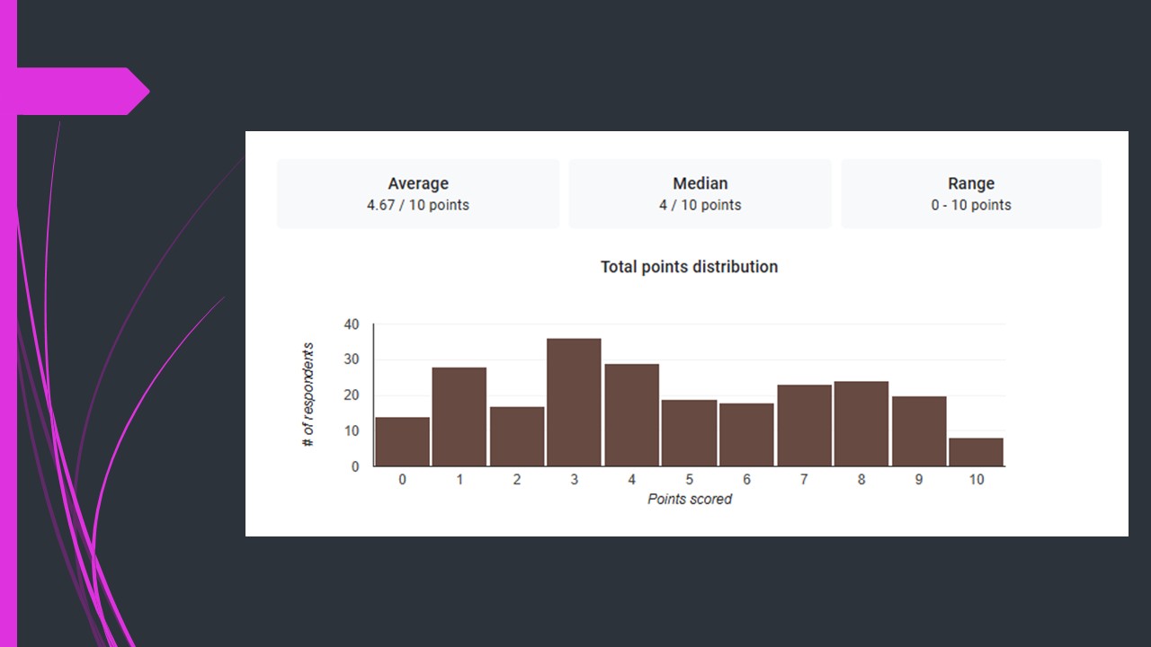The height and width of the screenshot is (647, 1151).
Task: Select the bar for 8 points scored
Action: click(861, 424)
